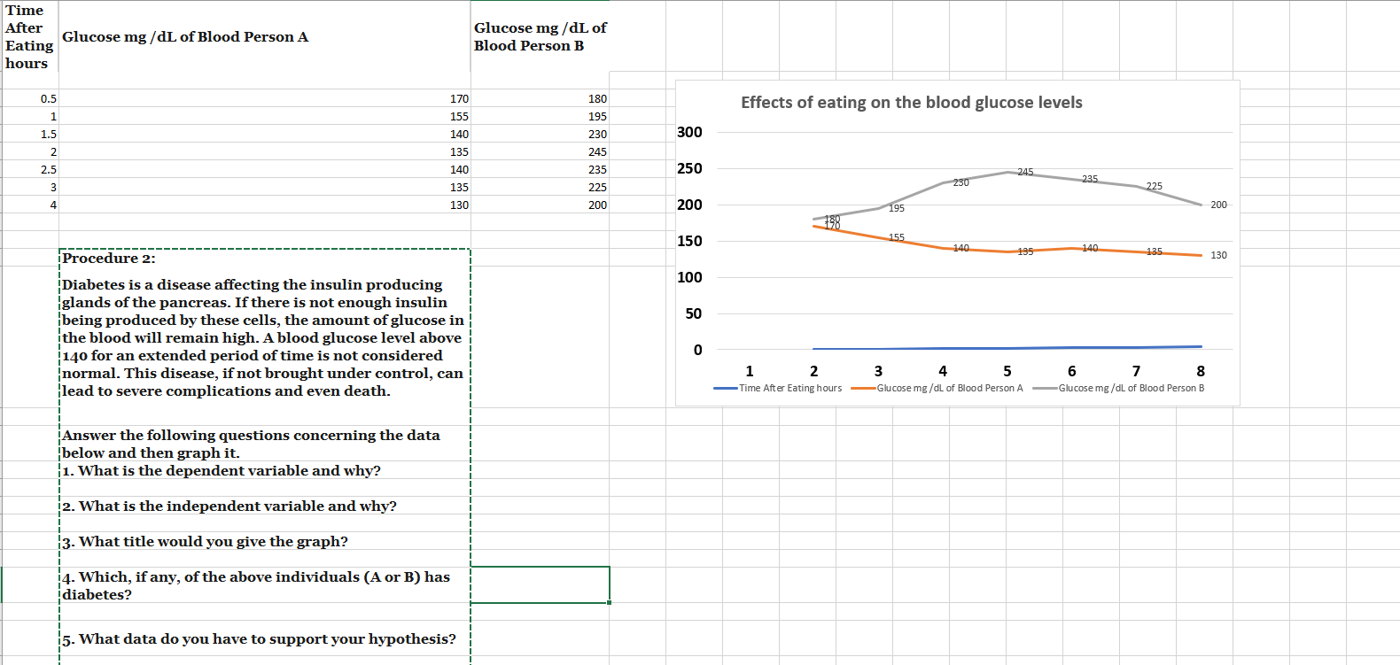
Task: Click question 4 about which individual has diabetes
Action: [264, 585]
